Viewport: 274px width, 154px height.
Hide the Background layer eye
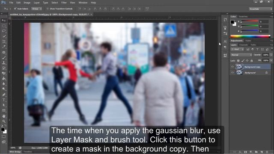click(232, 72)
